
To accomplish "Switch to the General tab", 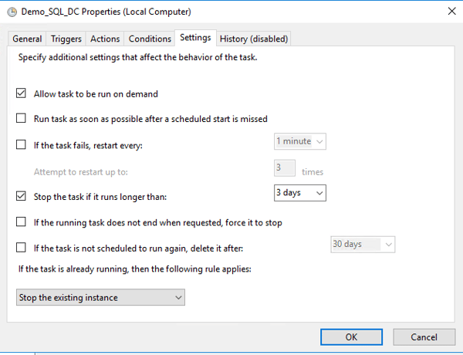I will click(27, 39).
